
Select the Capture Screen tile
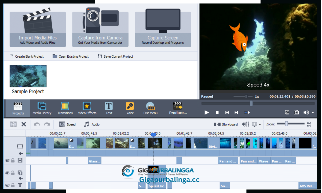[163, 29]
